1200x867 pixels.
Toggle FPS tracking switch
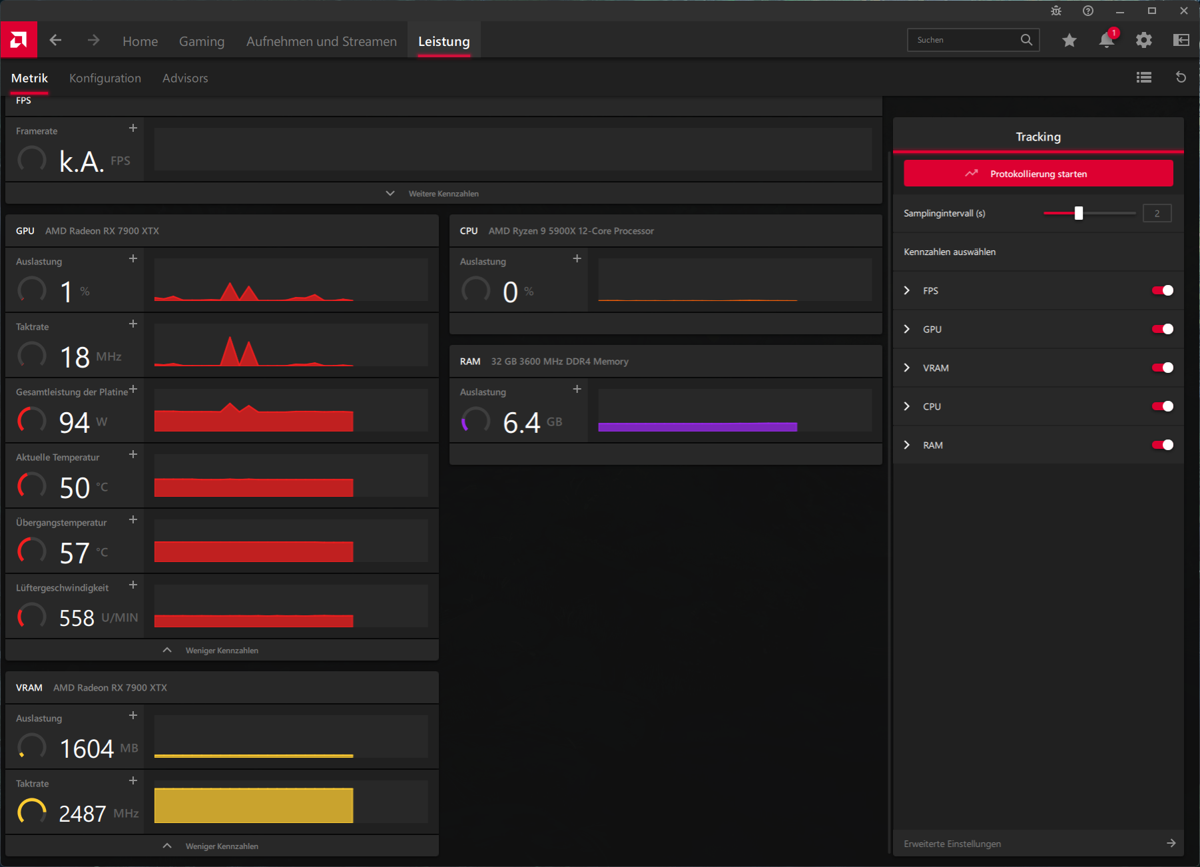[1163, 290]
